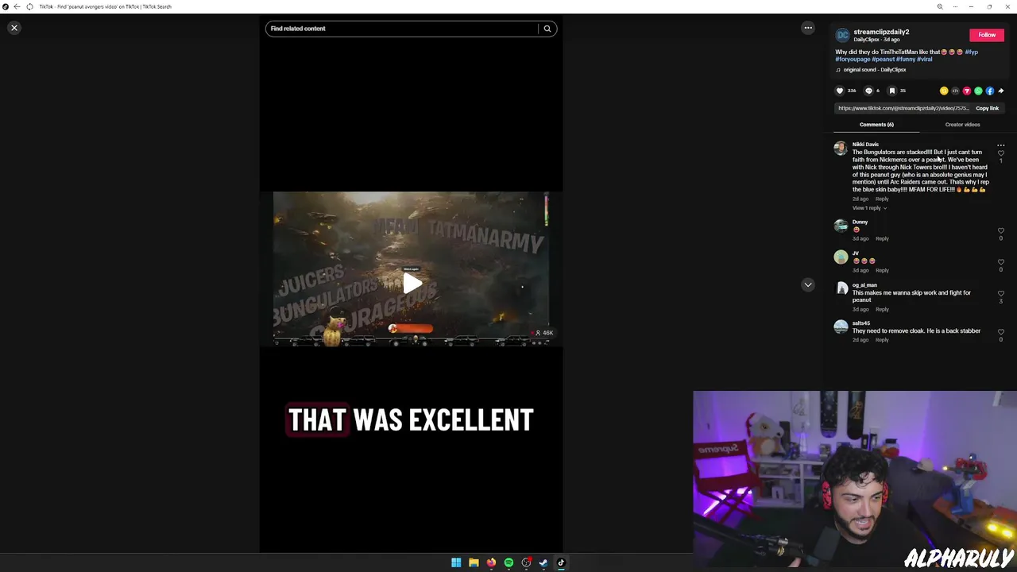Image resolution: width=1017 pixels, height=572 pixels.
Task: Send to friends via the red paper-plane icon
Action: (967, 91)
